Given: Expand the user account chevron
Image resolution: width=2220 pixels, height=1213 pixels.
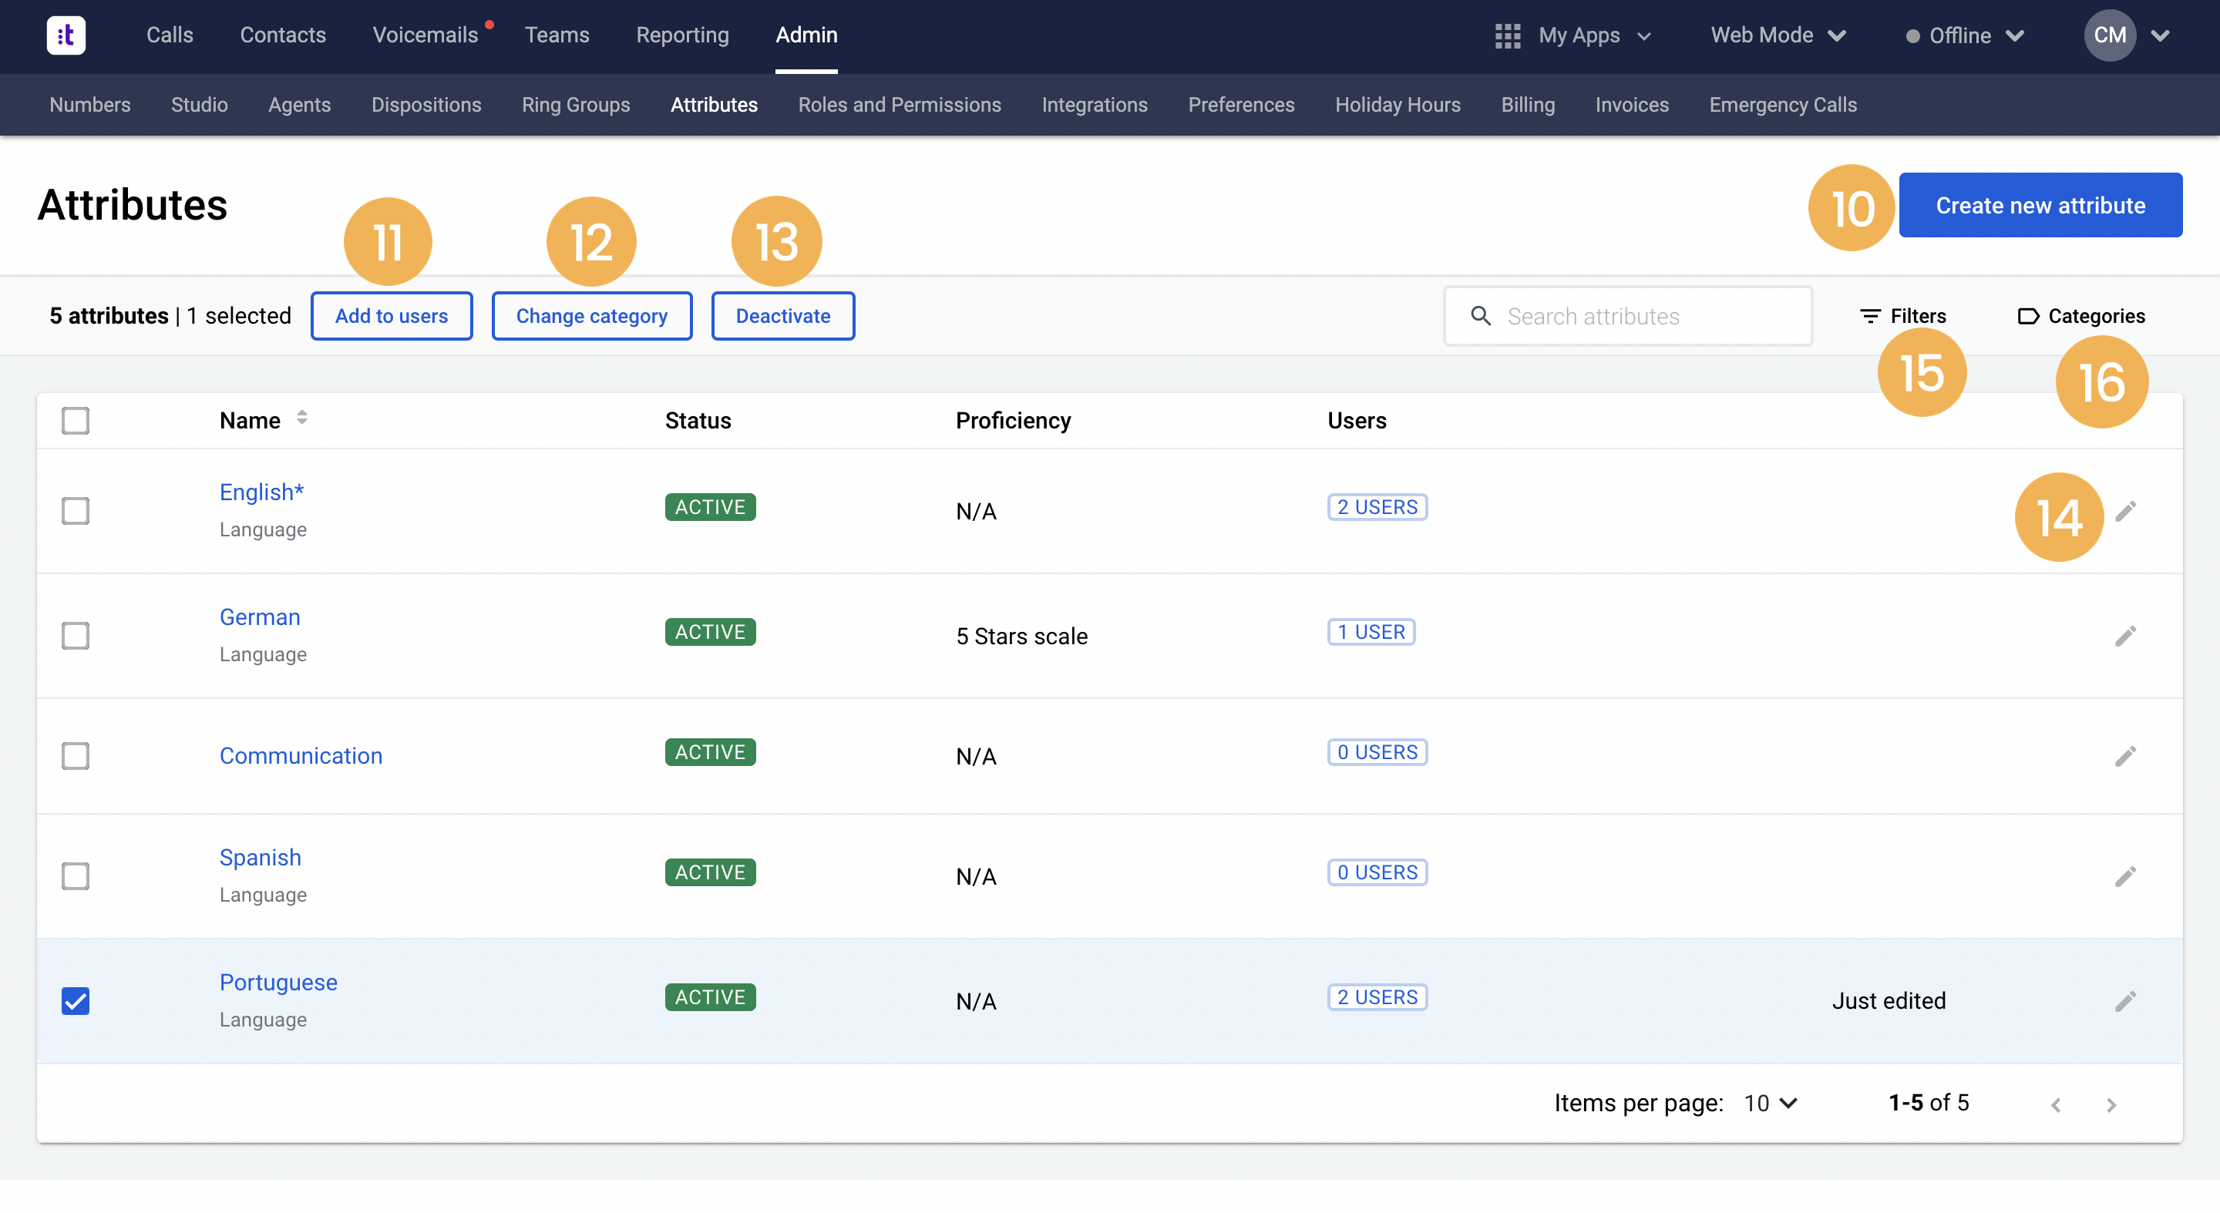Looking at the screenshot, I should [x=2160, y=35].
